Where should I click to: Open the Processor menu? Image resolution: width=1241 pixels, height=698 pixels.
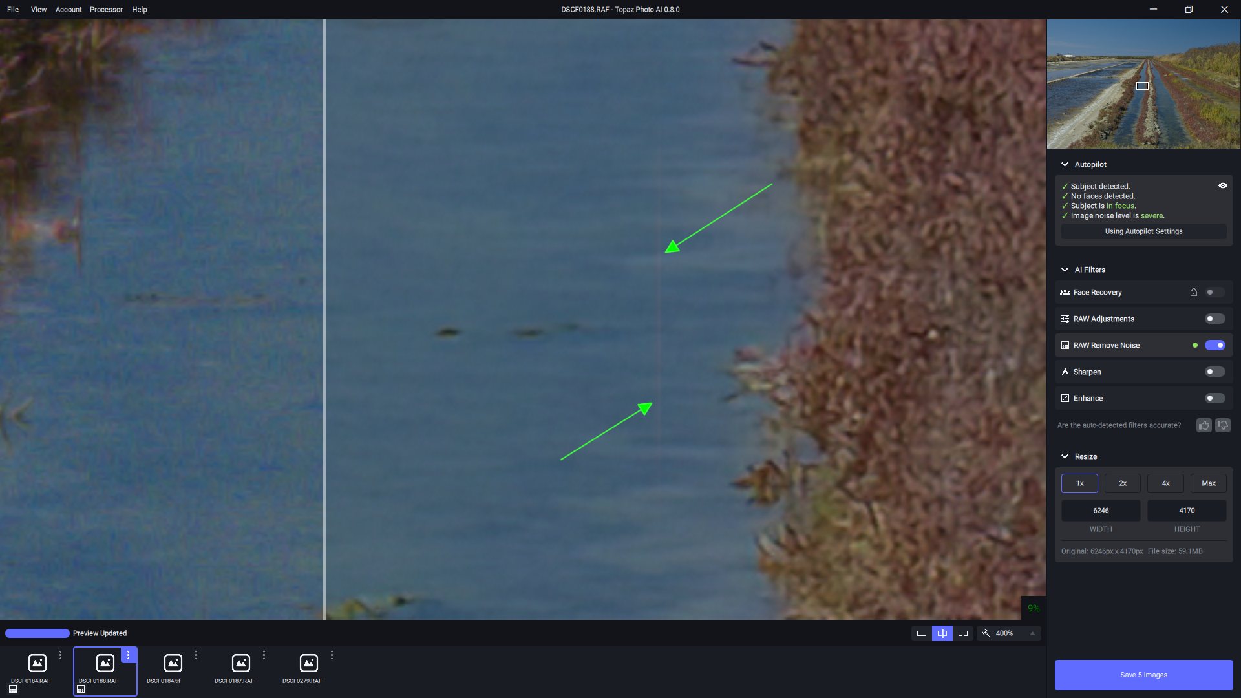coord(106,10)
